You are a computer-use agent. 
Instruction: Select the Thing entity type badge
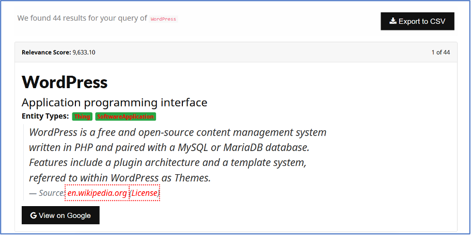[82, 116]
